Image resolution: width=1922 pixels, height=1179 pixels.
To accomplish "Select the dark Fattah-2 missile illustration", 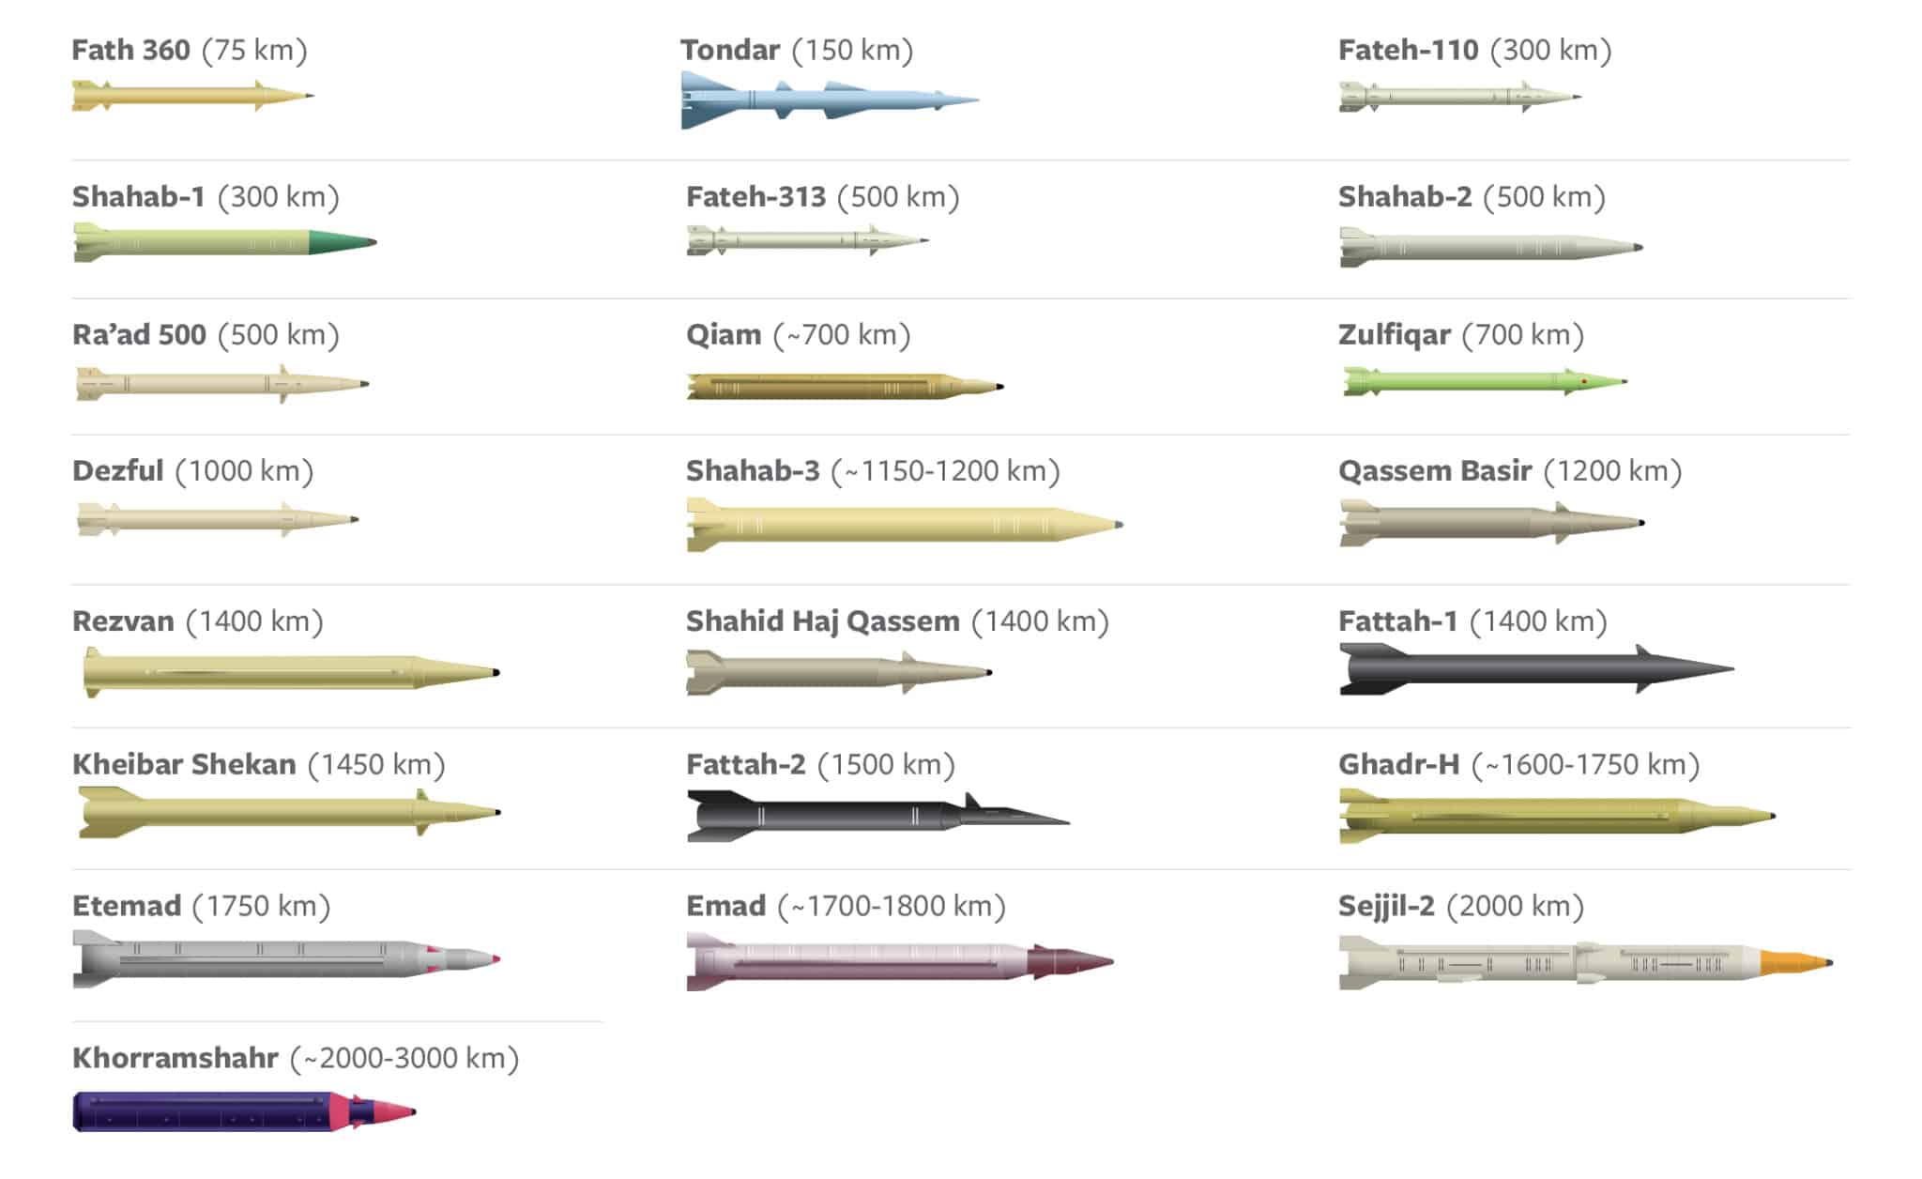I will (877, 816).
